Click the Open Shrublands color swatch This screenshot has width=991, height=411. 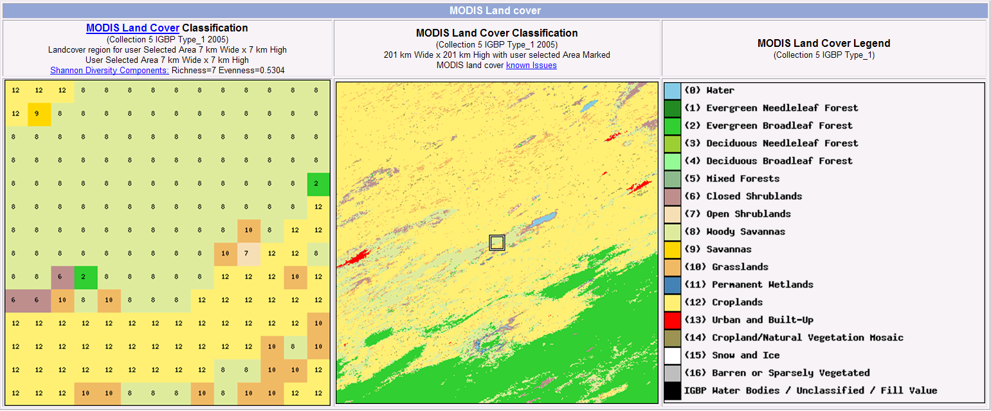[672, 214]
